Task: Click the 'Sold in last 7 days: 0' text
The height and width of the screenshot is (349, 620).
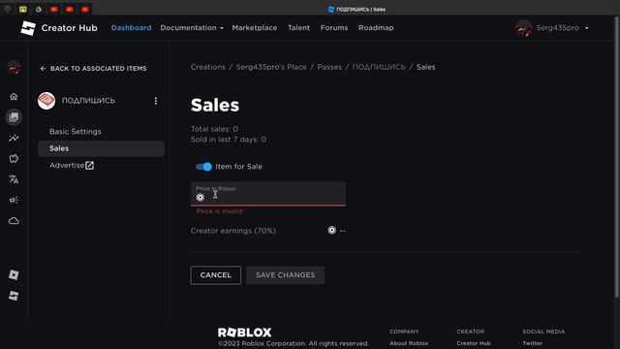Action: click(x=229, y=140)
